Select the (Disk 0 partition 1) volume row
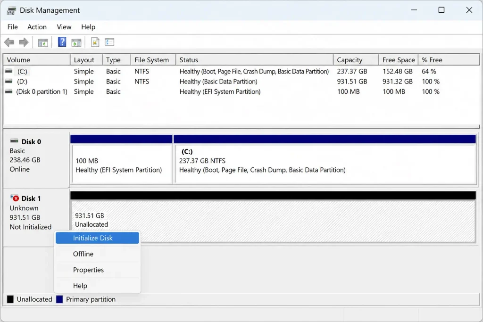The image size is (483, 322). [241, 91]
